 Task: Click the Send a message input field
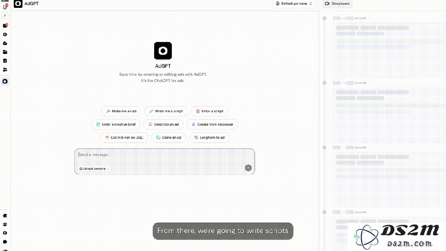click(x=165, y=161)
